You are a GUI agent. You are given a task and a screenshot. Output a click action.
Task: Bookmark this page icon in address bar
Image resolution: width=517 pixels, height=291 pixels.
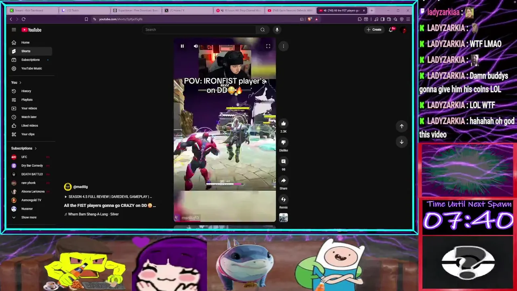pyautogui.click(x=86, y=19)
